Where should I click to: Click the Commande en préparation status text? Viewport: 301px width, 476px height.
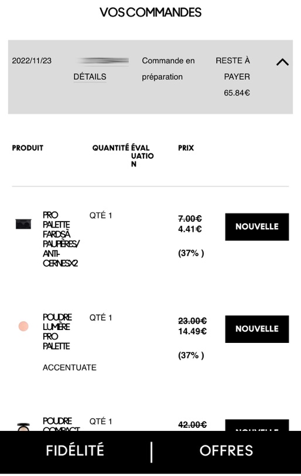[168, 69]
